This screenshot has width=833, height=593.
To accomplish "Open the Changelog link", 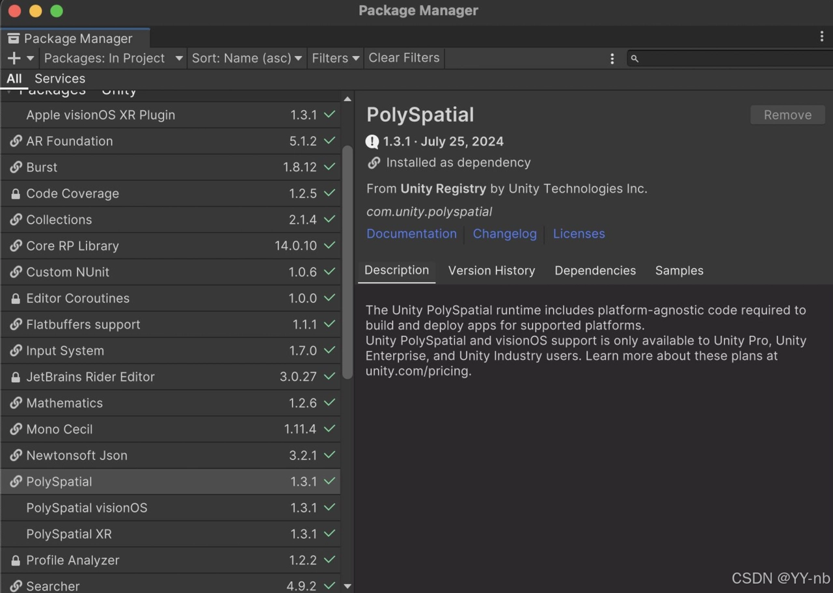I will pyautogui.click(x=505, y=234).
